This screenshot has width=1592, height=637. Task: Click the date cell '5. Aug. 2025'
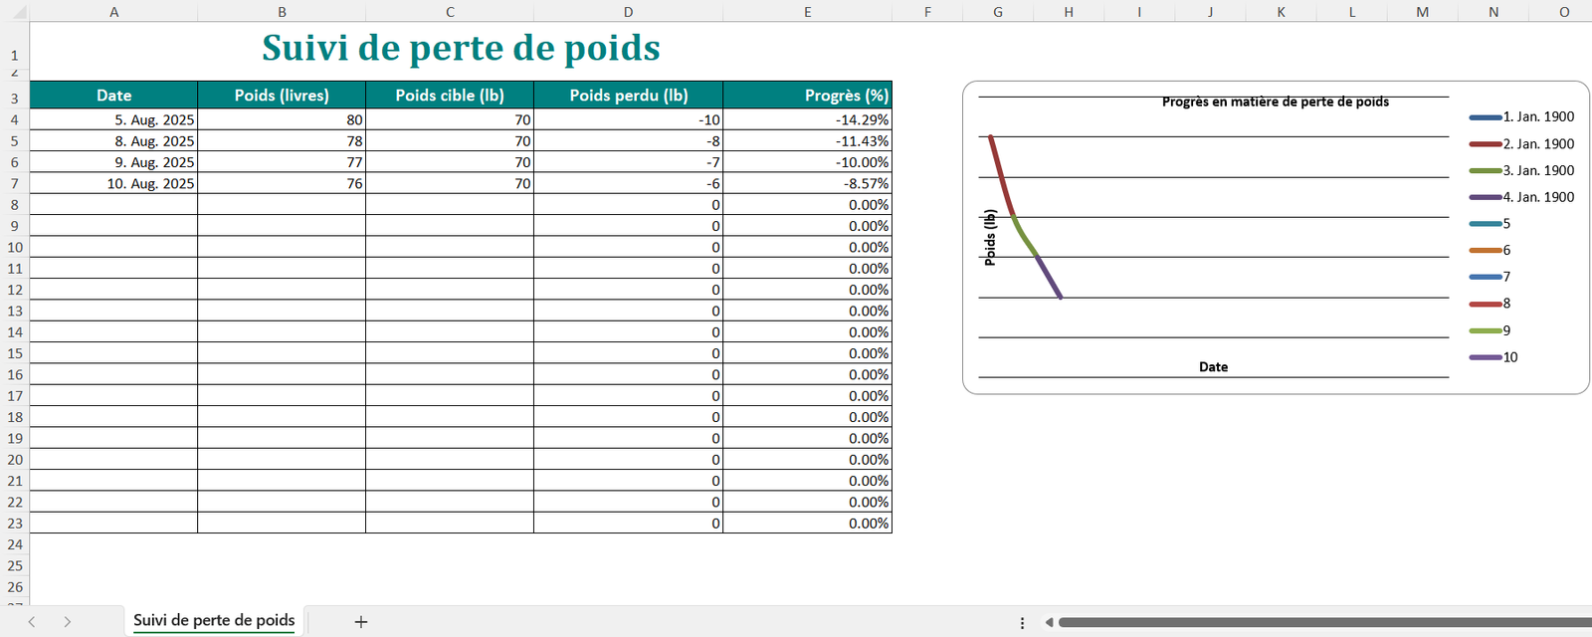pos(113,119)
